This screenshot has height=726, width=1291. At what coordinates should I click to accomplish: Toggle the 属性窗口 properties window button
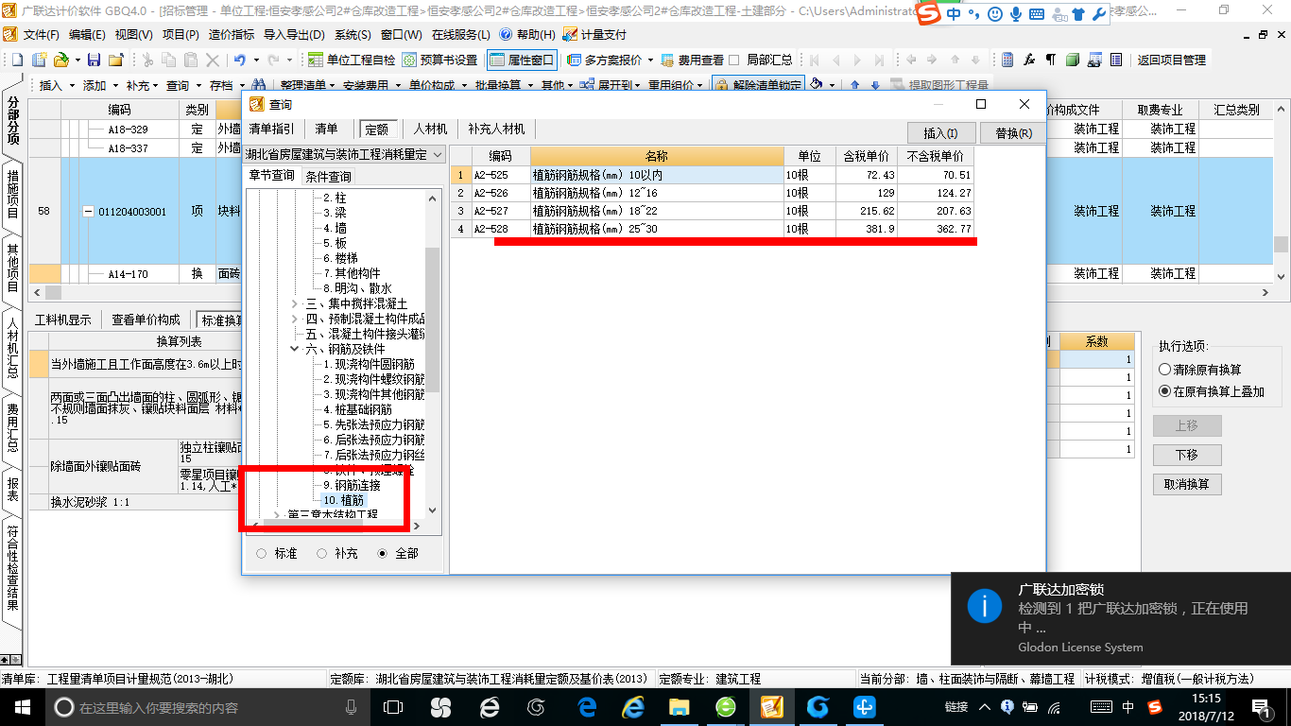[522, 60]
